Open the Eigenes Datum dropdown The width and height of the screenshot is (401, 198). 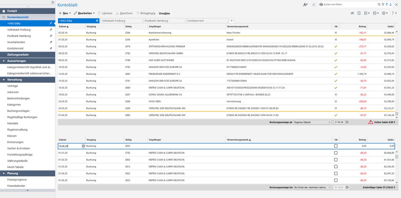click(312, 122)
